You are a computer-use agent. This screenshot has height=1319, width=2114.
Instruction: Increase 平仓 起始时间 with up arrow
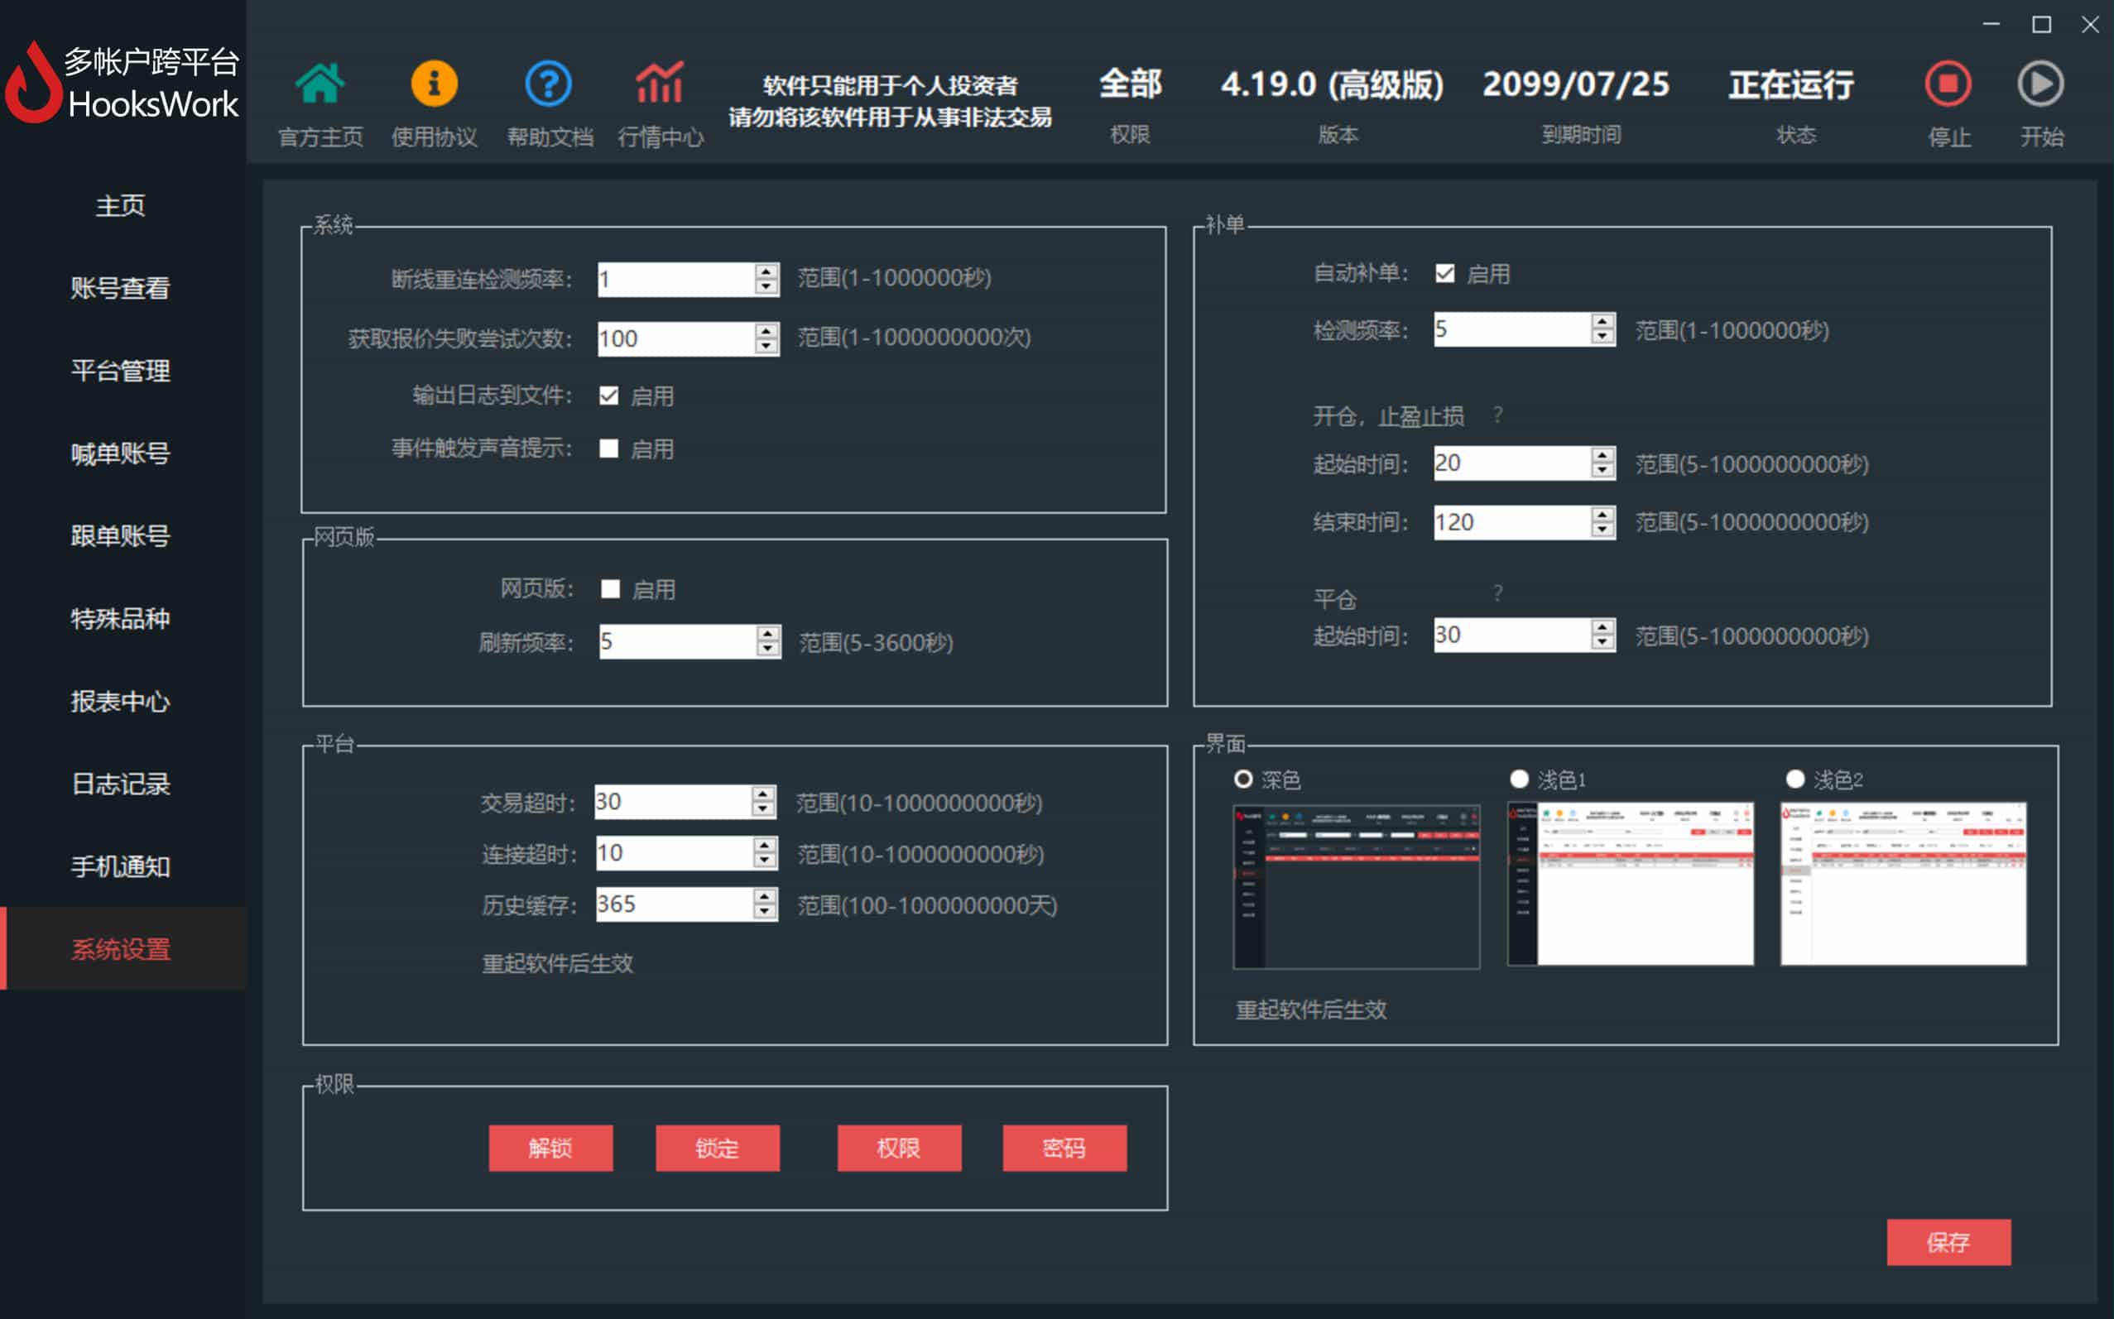coord(1602,627)
